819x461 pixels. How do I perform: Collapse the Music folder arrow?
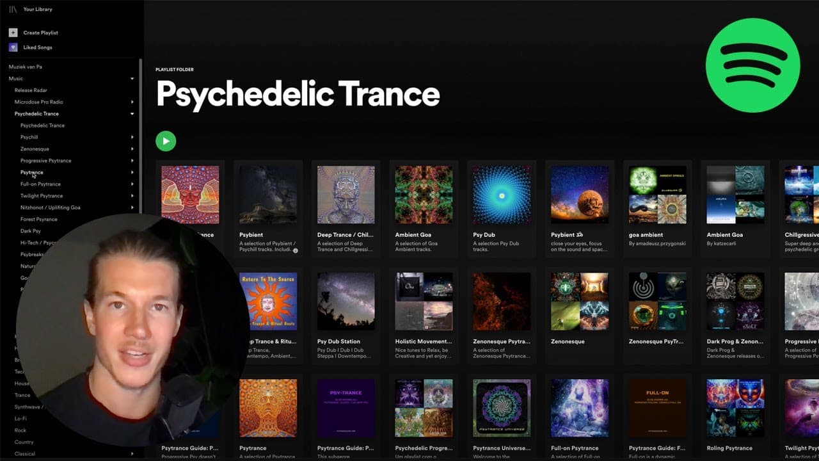click(x=132, y=79)
